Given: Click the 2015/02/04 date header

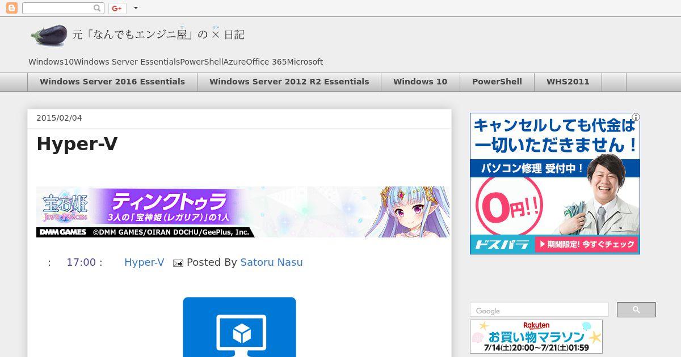Looking at the screenshot, I should click(x=59, y=118).
